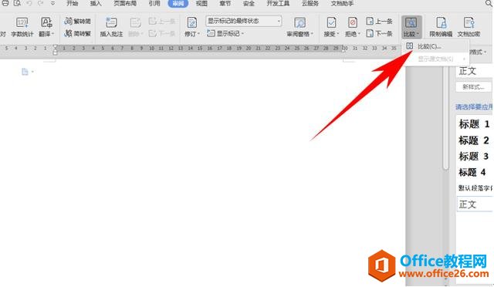
Task: Click the 文档加密 document encryption icon
Action: tap(469, 22)
